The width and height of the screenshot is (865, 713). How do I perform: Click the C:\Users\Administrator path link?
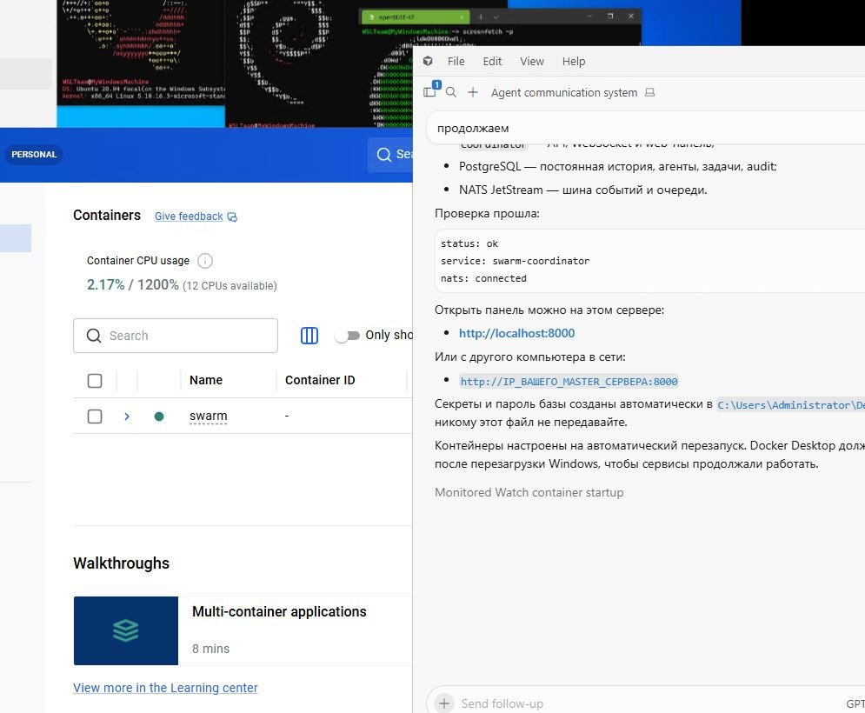(790, 405)
